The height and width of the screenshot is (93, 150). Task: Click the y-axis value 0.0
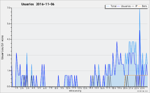[8, 86]
